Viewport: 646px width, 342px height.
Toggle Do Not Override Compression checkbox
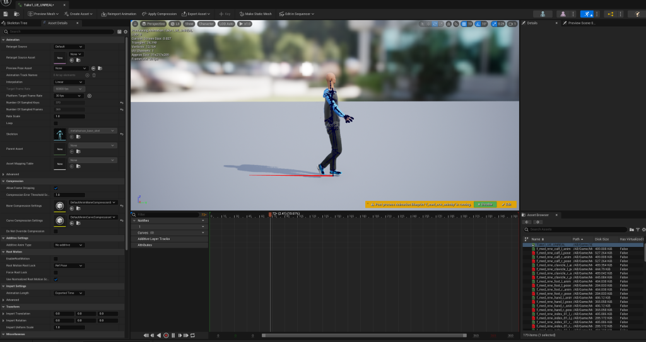coord(56,231)
